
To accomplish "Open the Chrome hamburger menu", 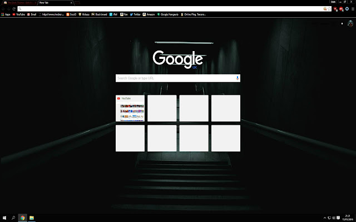I will 353,9.
